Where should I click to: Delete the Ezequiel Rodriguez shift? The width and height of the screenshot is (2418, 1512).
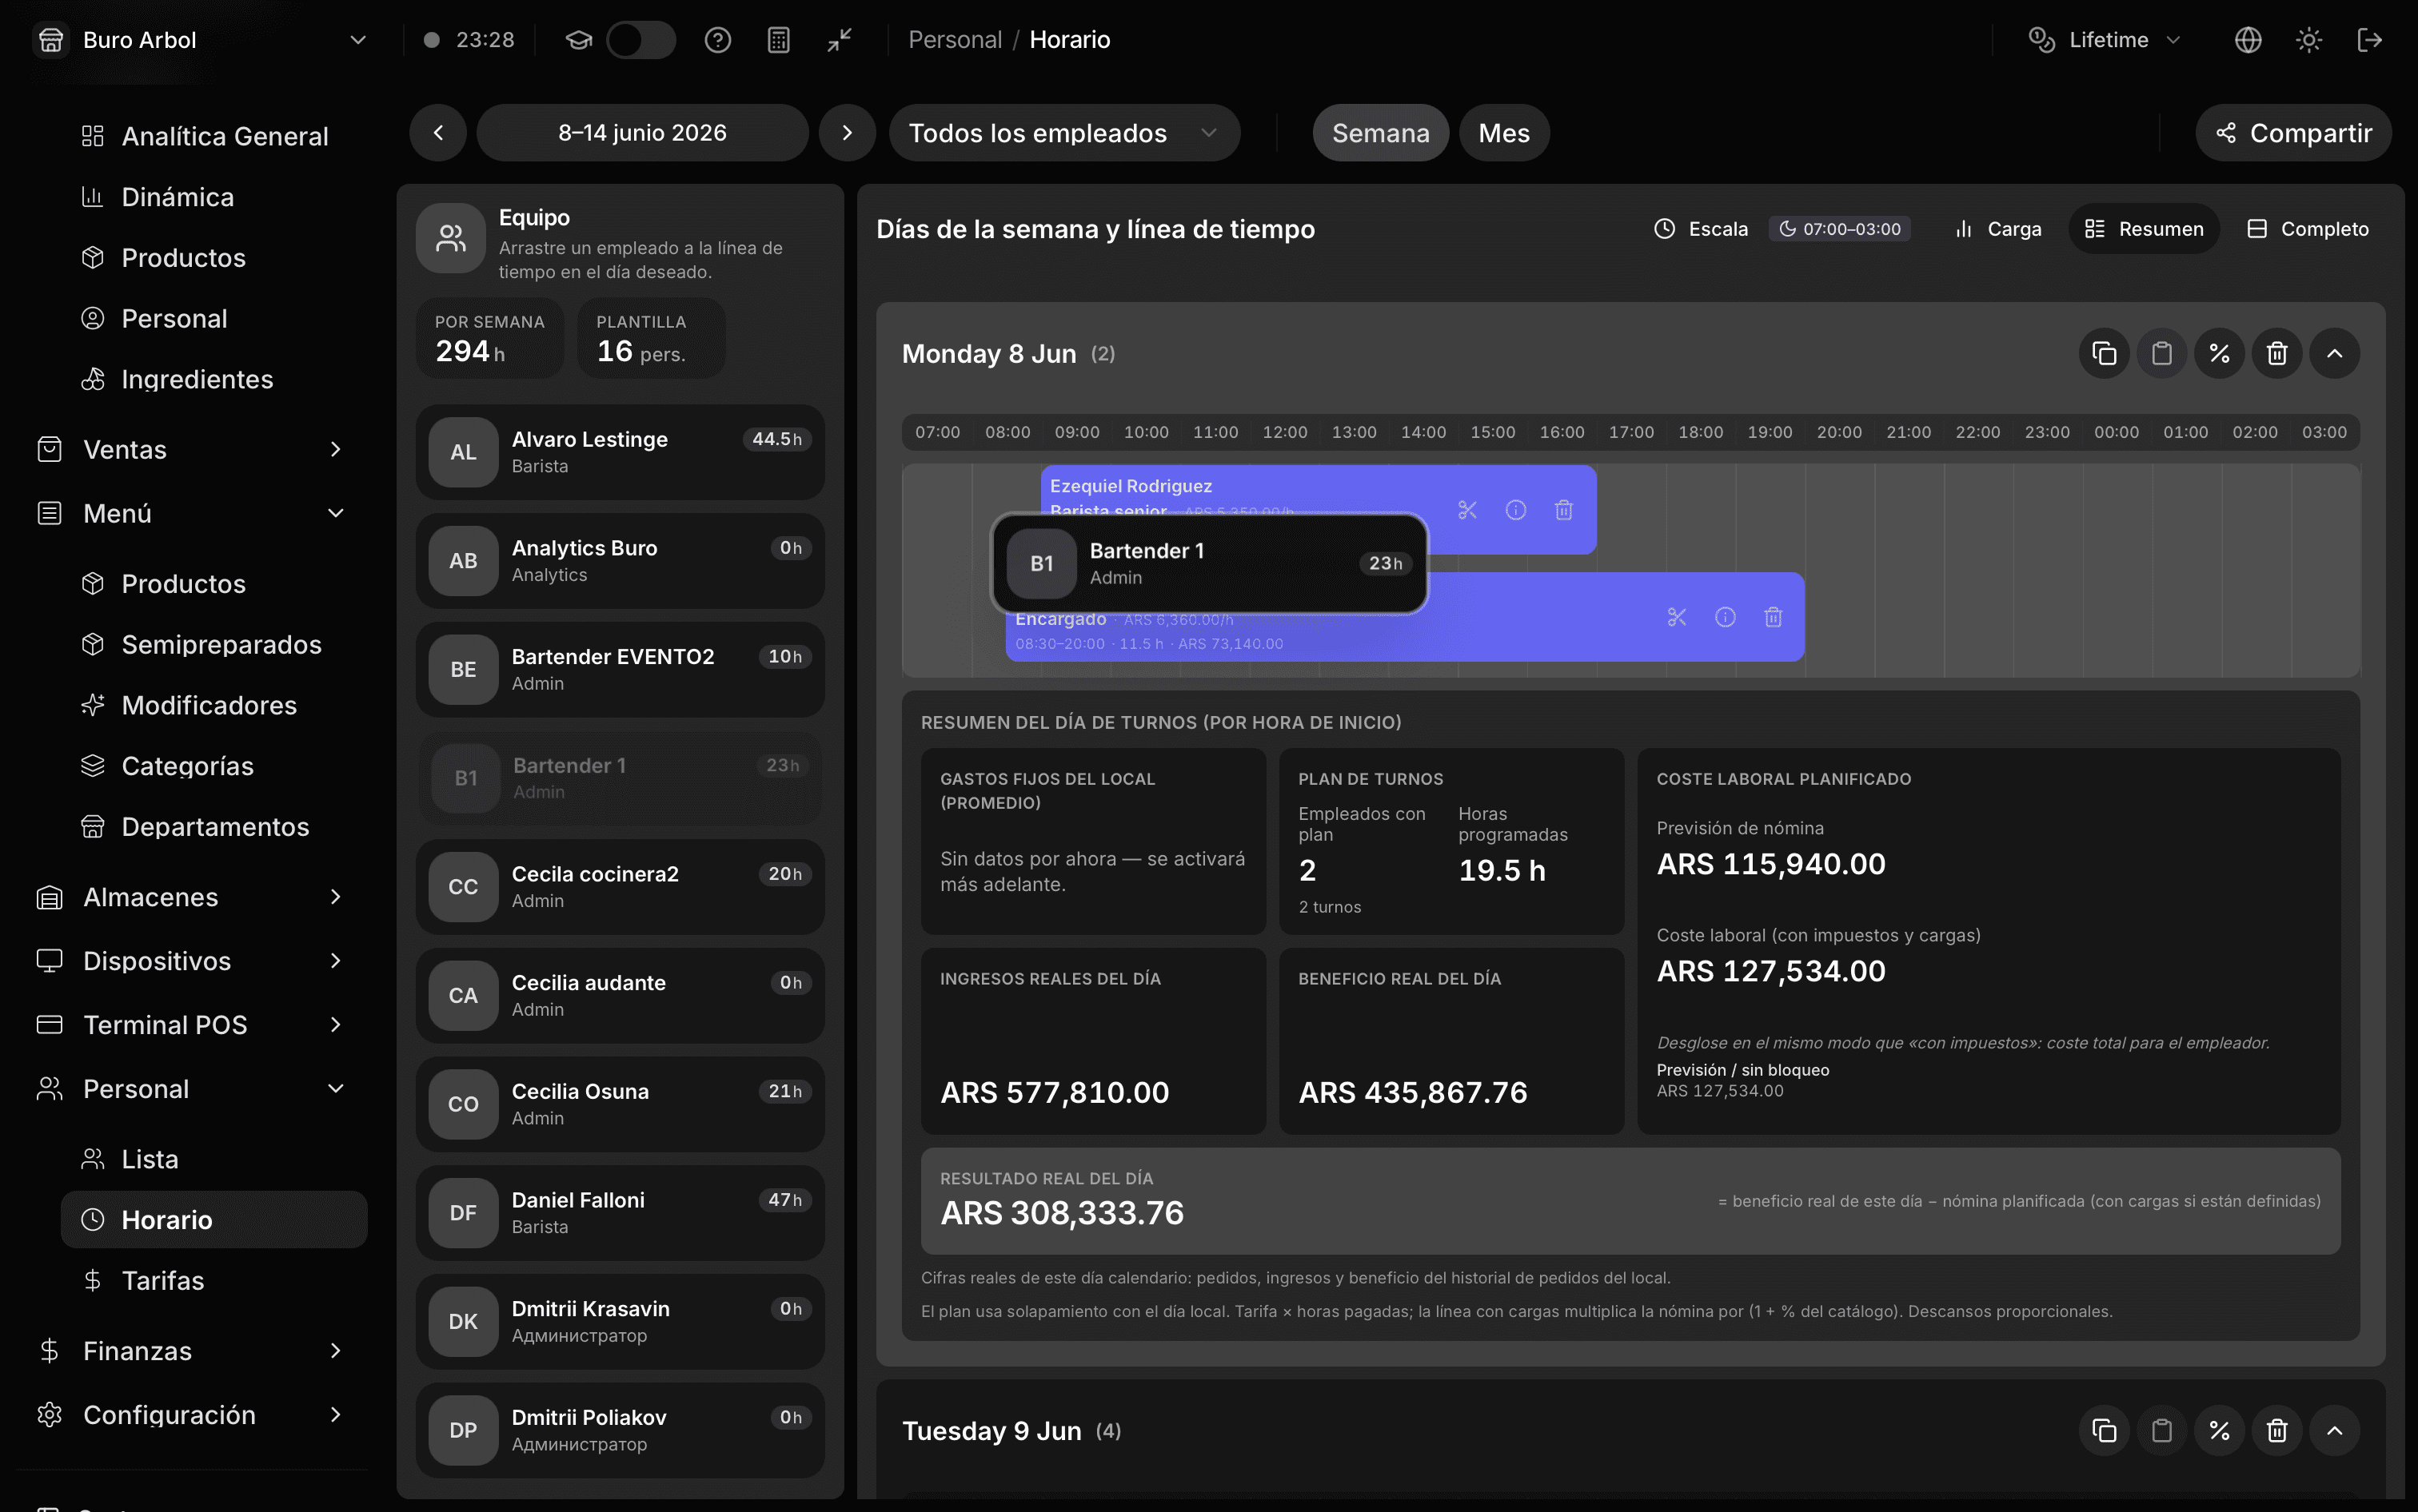(1564, 510)
